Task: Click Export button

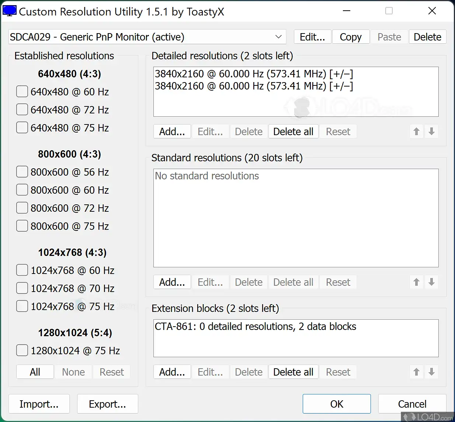Action: tap(107, 404)
